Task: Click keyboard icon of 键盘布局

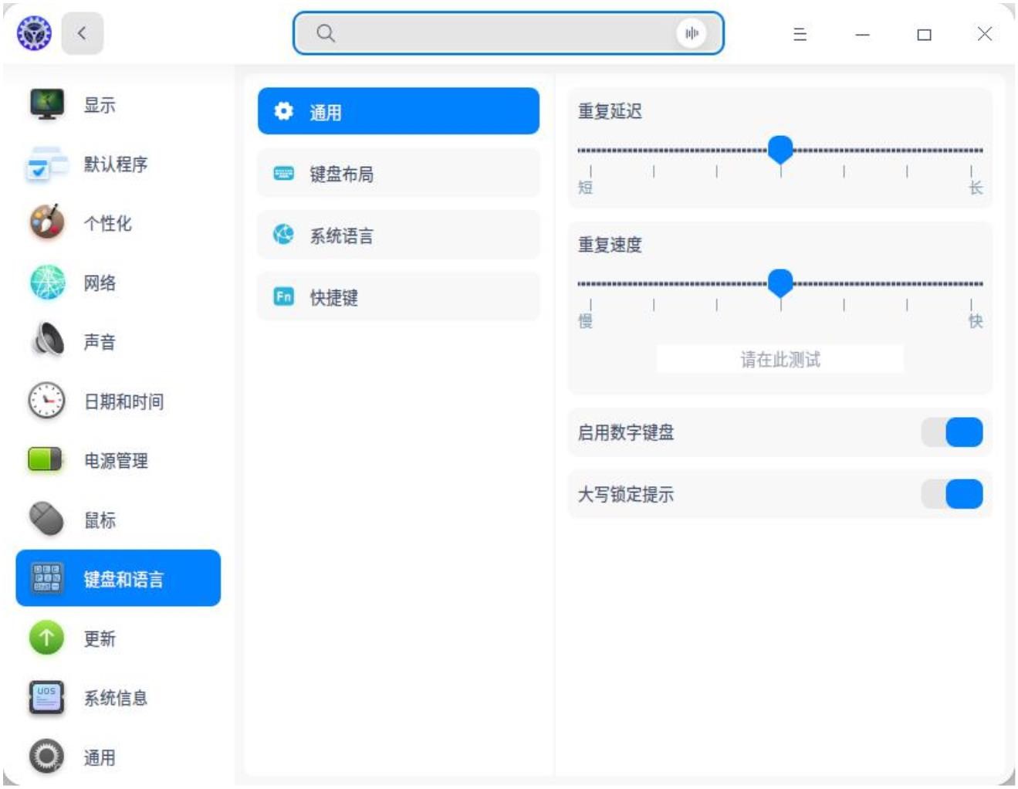Action: (284, 173)
